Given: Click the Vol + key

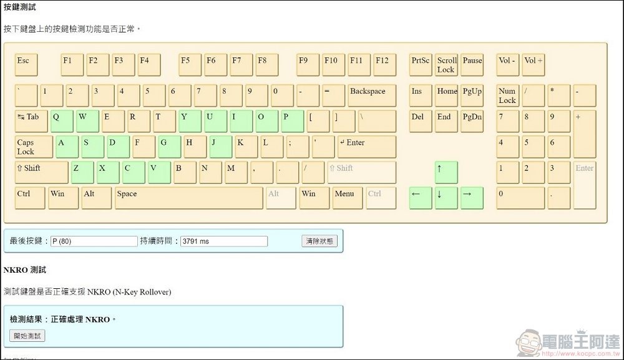Looking at the screenshot, I should pyautogui.click(x=533, y=65).
